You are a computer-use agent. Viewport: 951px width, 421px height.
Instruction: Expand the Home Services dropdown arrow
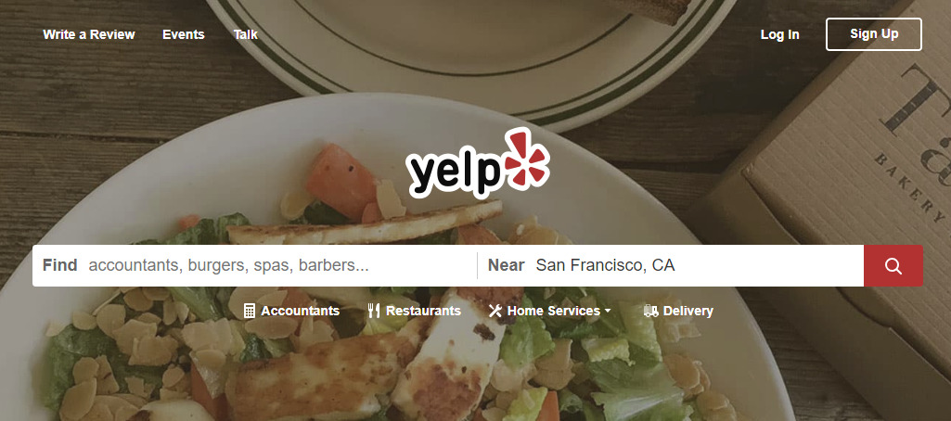click(607, 311)
